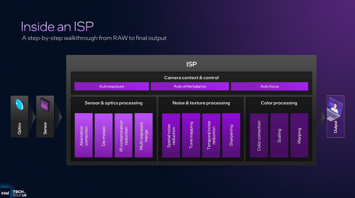Select the Auto focus block
Screen dimensions: 355x198
(270, 86)
